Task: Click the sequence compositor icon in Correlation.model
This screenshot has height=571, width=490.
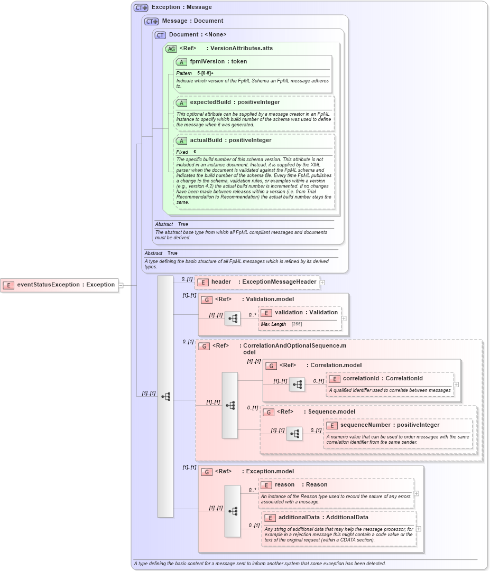Action: click(297, 384)
